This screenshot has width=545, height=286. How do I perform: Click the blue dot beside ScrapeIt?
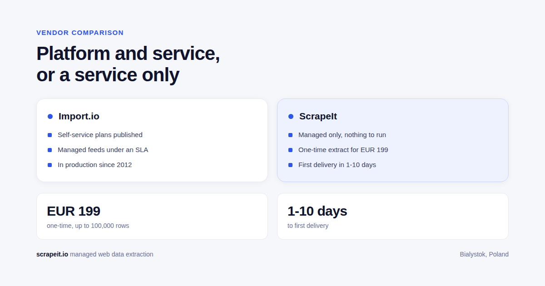[x=291, y=117]
